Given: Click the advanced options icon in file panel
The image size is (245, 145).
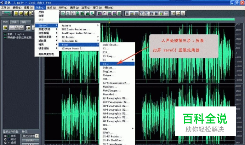Looking at the screenshot, I should [x=28, y=28].
